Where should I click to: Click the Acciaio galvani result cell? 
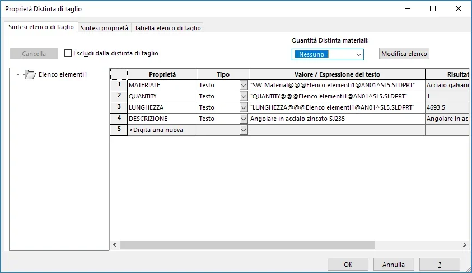[x=447, y=86]
